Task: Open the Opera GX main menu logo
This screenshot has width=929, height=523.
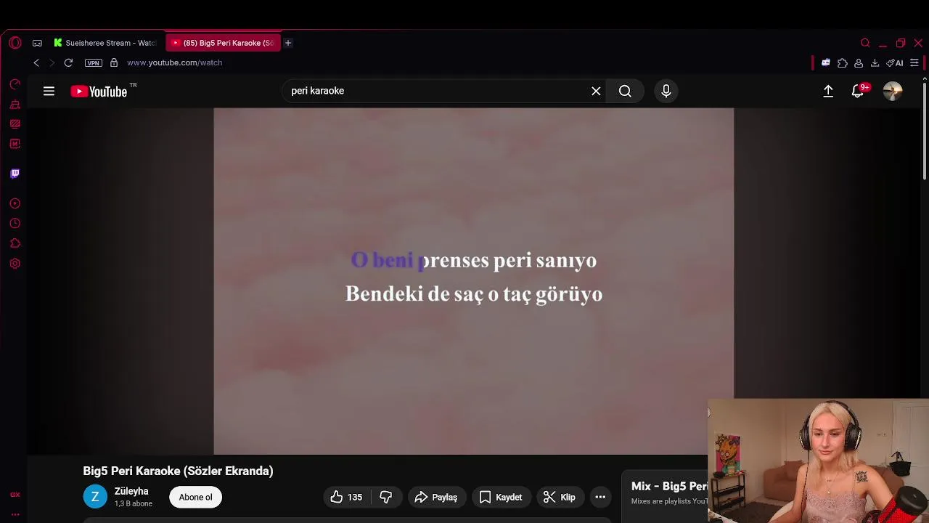Action: 15,43
